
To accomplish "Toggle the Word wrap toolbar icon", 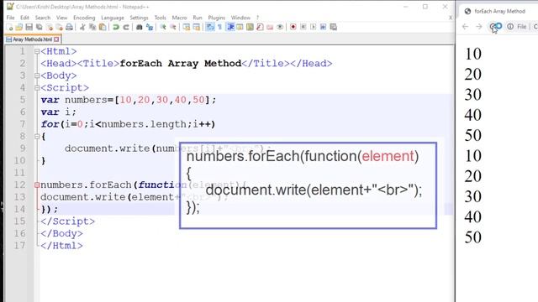I will pos(210,27).
